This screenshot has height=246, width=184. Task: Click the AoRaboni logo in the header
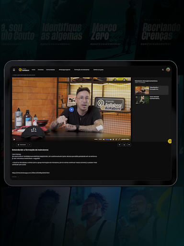coord(24,70)
